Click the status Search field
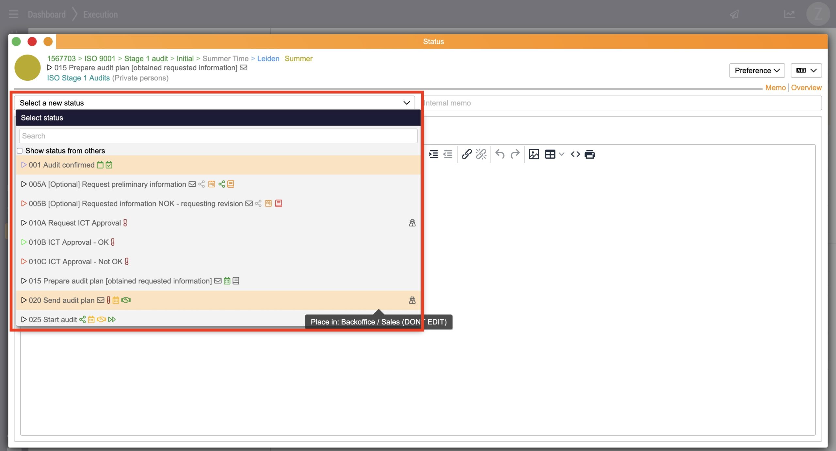The height and width of the screenshot is (451, 836). (218, 136)
